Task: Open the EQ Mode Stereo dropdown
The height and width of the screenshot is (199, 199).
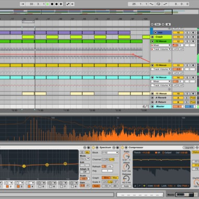Action: click(85, 159)
